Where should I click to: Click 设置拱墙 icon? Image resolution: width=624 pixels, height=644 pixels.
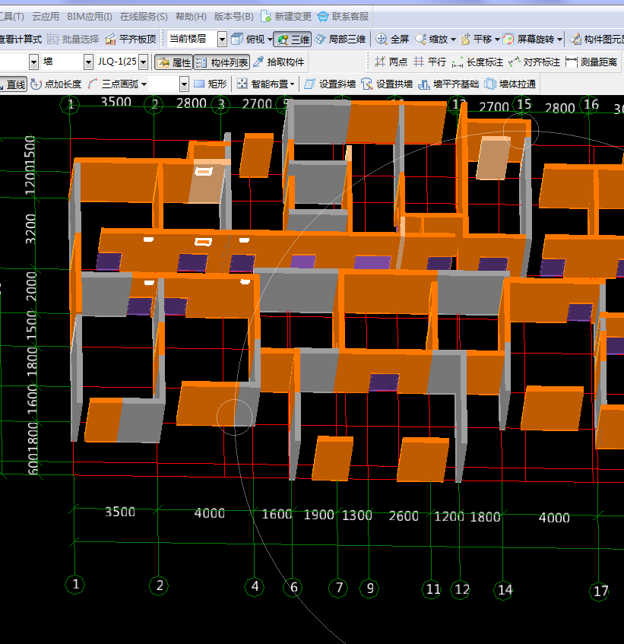(x=366, y=84)
